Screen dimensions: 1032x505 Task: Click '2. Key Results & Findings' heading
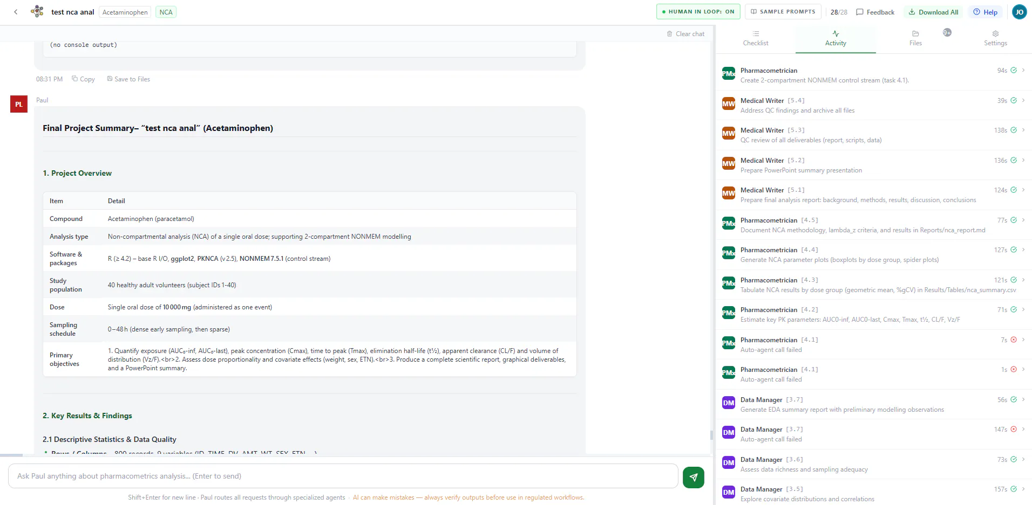click(x=87, y=416)
